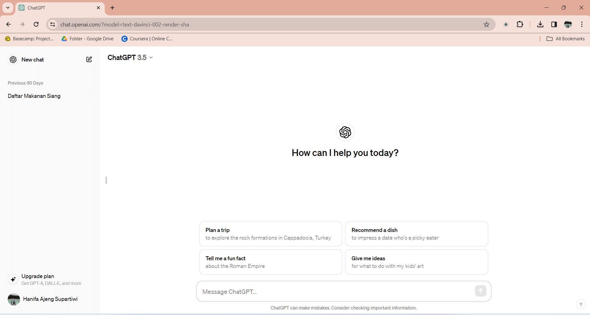Open a new browser tab
Image resolution: width=590 pixels, height=315 pixels.
(x=113, y=8)
